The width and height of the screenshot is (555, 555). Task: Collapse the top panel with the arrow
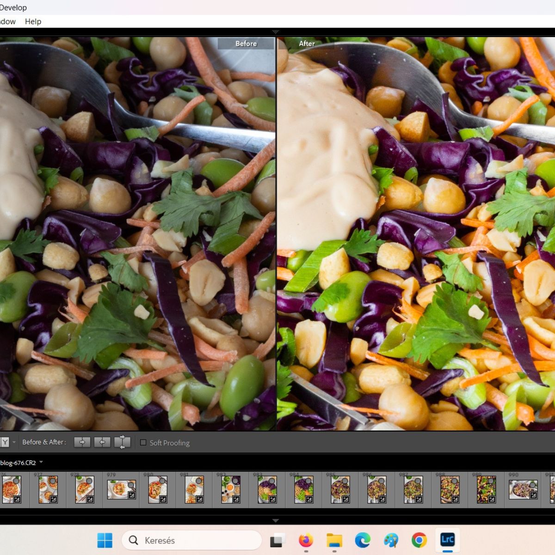click(276, 32)
